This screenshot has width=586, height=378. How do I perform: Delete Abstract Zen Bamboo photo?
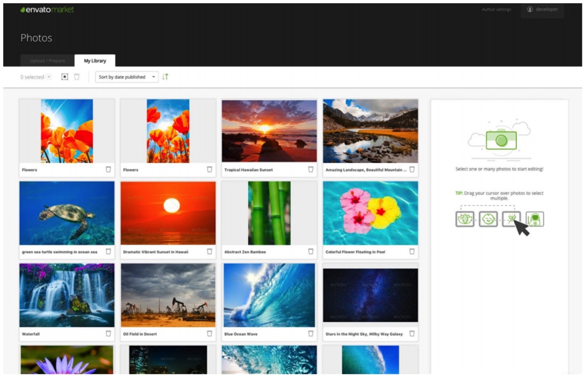pos(311,251)
